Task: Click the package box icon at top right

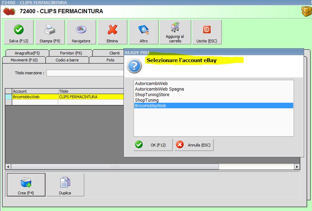Action: (x=307, y=11)
